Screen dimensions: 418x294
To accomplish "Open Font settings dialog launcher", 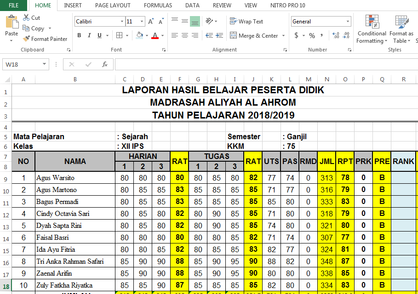I will click(164, 50).
